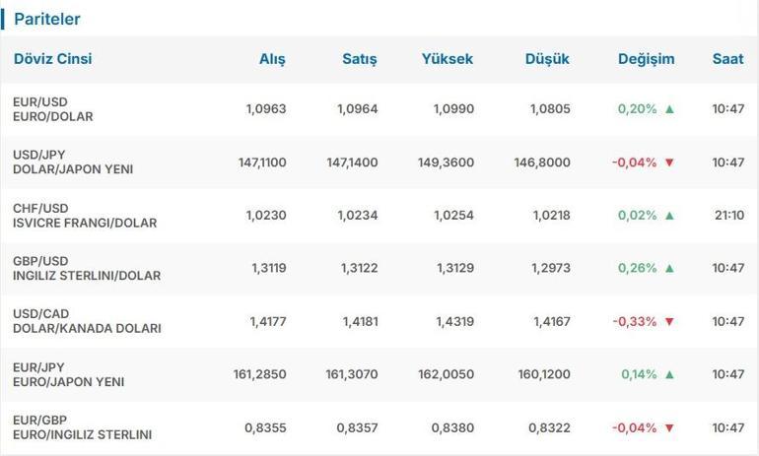759x456 pixels.
Task: Click the red down arrow for USD/JPY
Action: coord(670,163)
